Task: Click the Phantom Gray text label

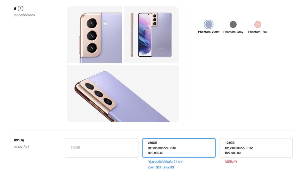Action: tap(233, 32)
